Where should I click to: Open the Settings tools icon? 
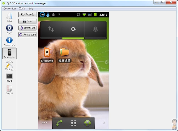coord(9,65)
